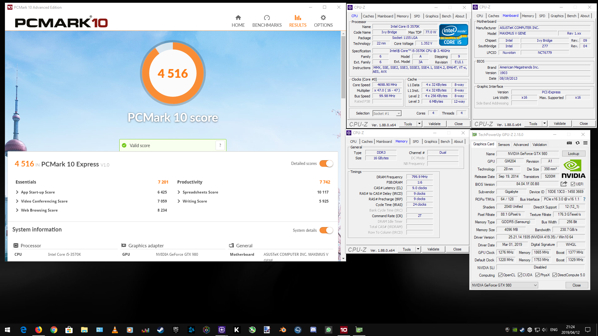Click the 4 516 score ring gauge
Image resolution: width=598 pixels, height=336 pixels.
pos(173,73)
